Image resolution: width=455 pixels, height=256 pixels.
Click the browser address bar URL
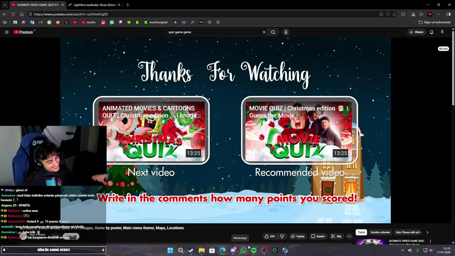coord(71,14)
